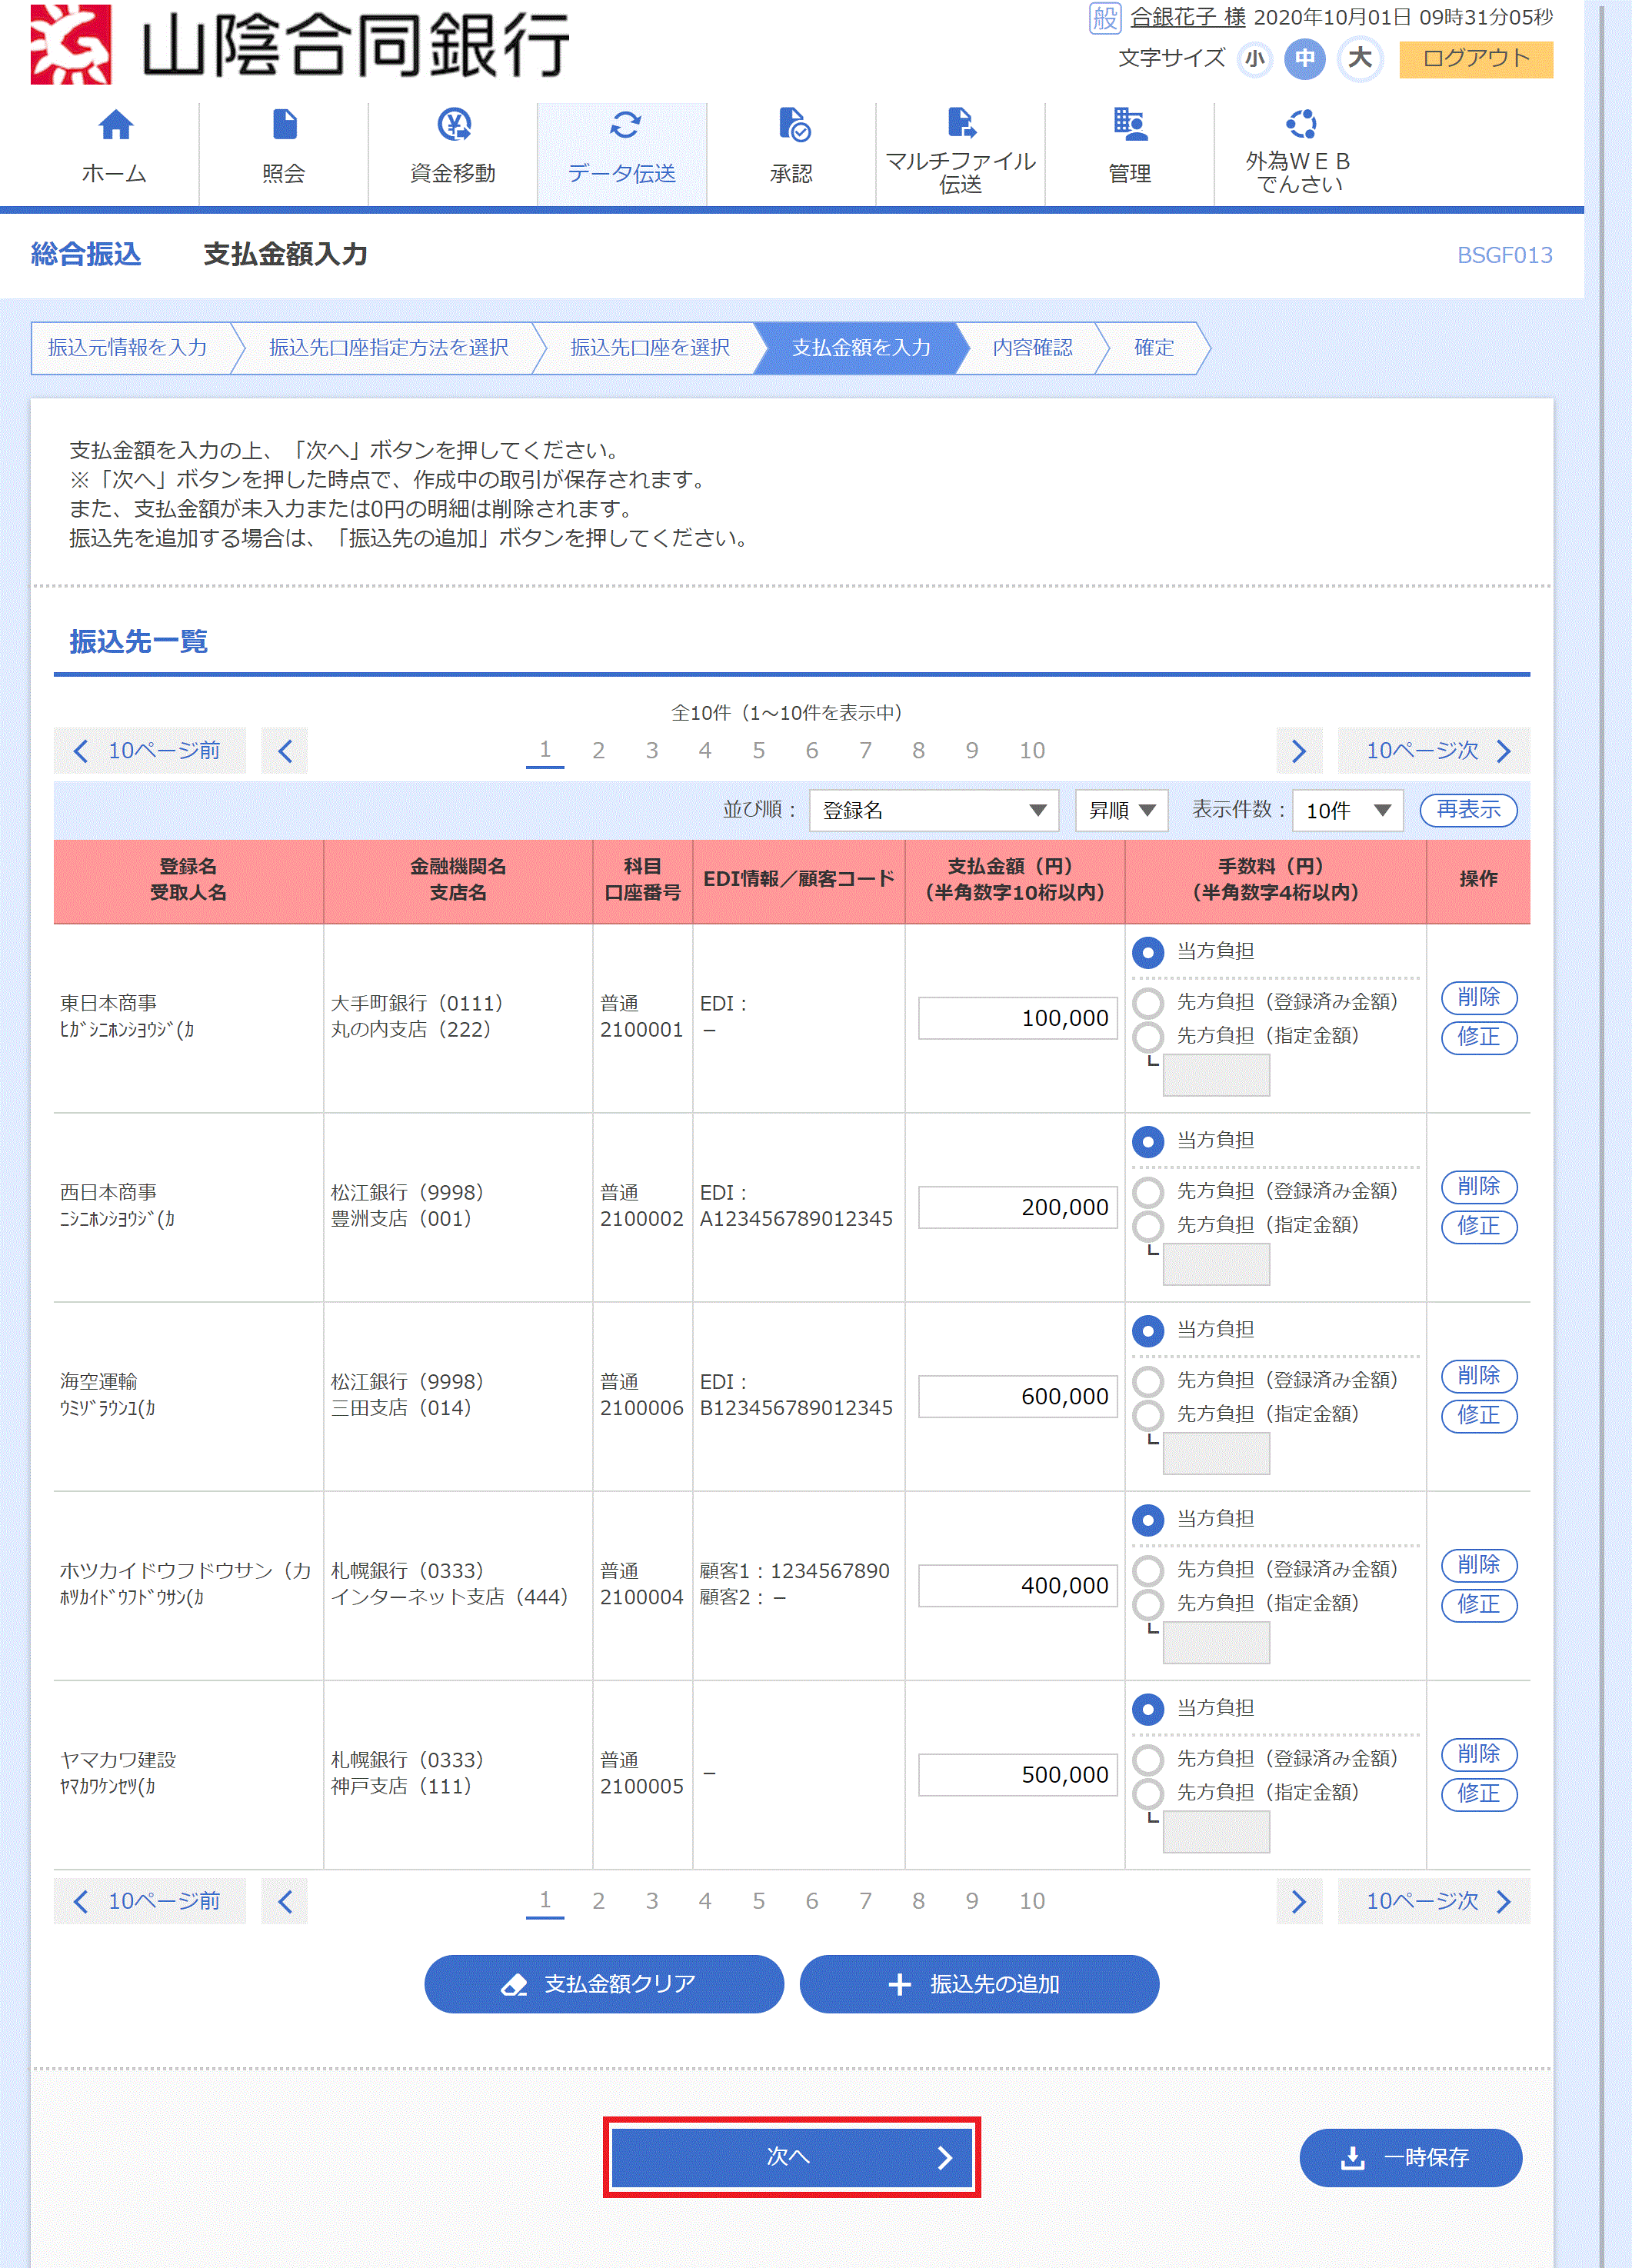The width and height of the screenshot is (1632, 2268).
Task: Go to page 5 in top pagination
Action: pyautogui.click(x=758, y=751)
